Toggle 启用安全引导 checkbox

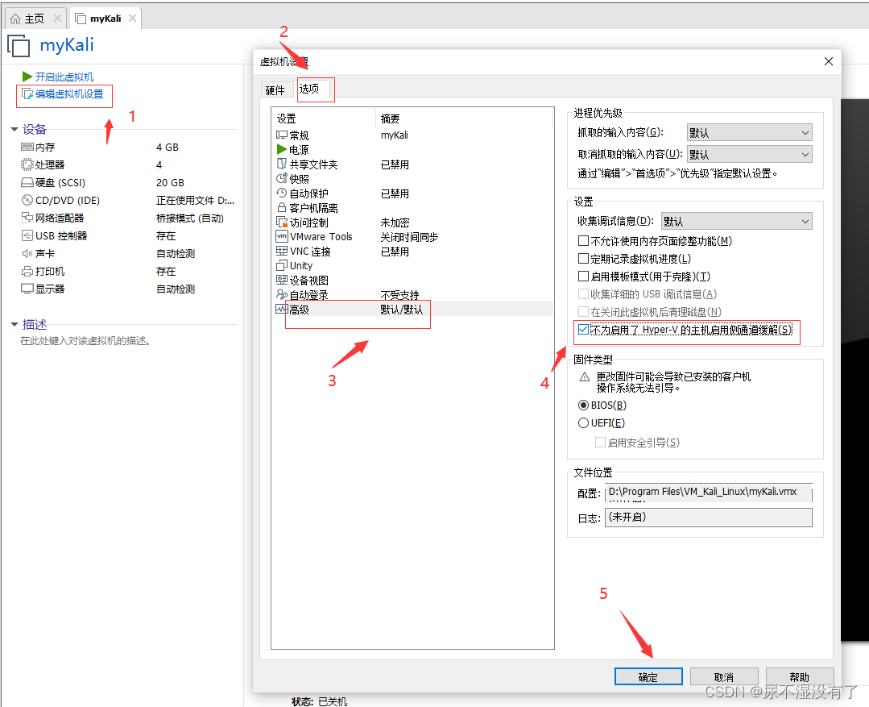coord(600,443)
